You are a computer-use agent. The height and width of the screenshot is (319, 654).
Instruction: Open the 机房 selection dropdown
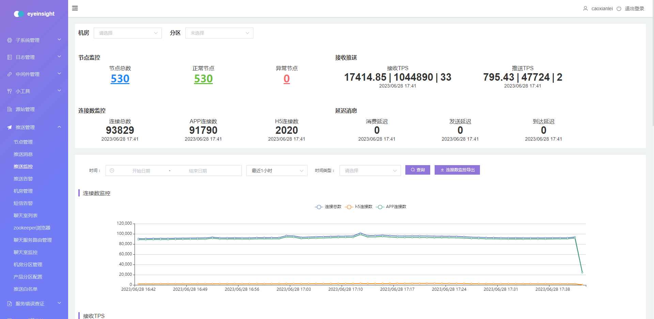(128, 33)
